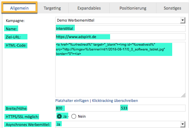
Task: Click the Kampagne: label
Action: (15, 21)
